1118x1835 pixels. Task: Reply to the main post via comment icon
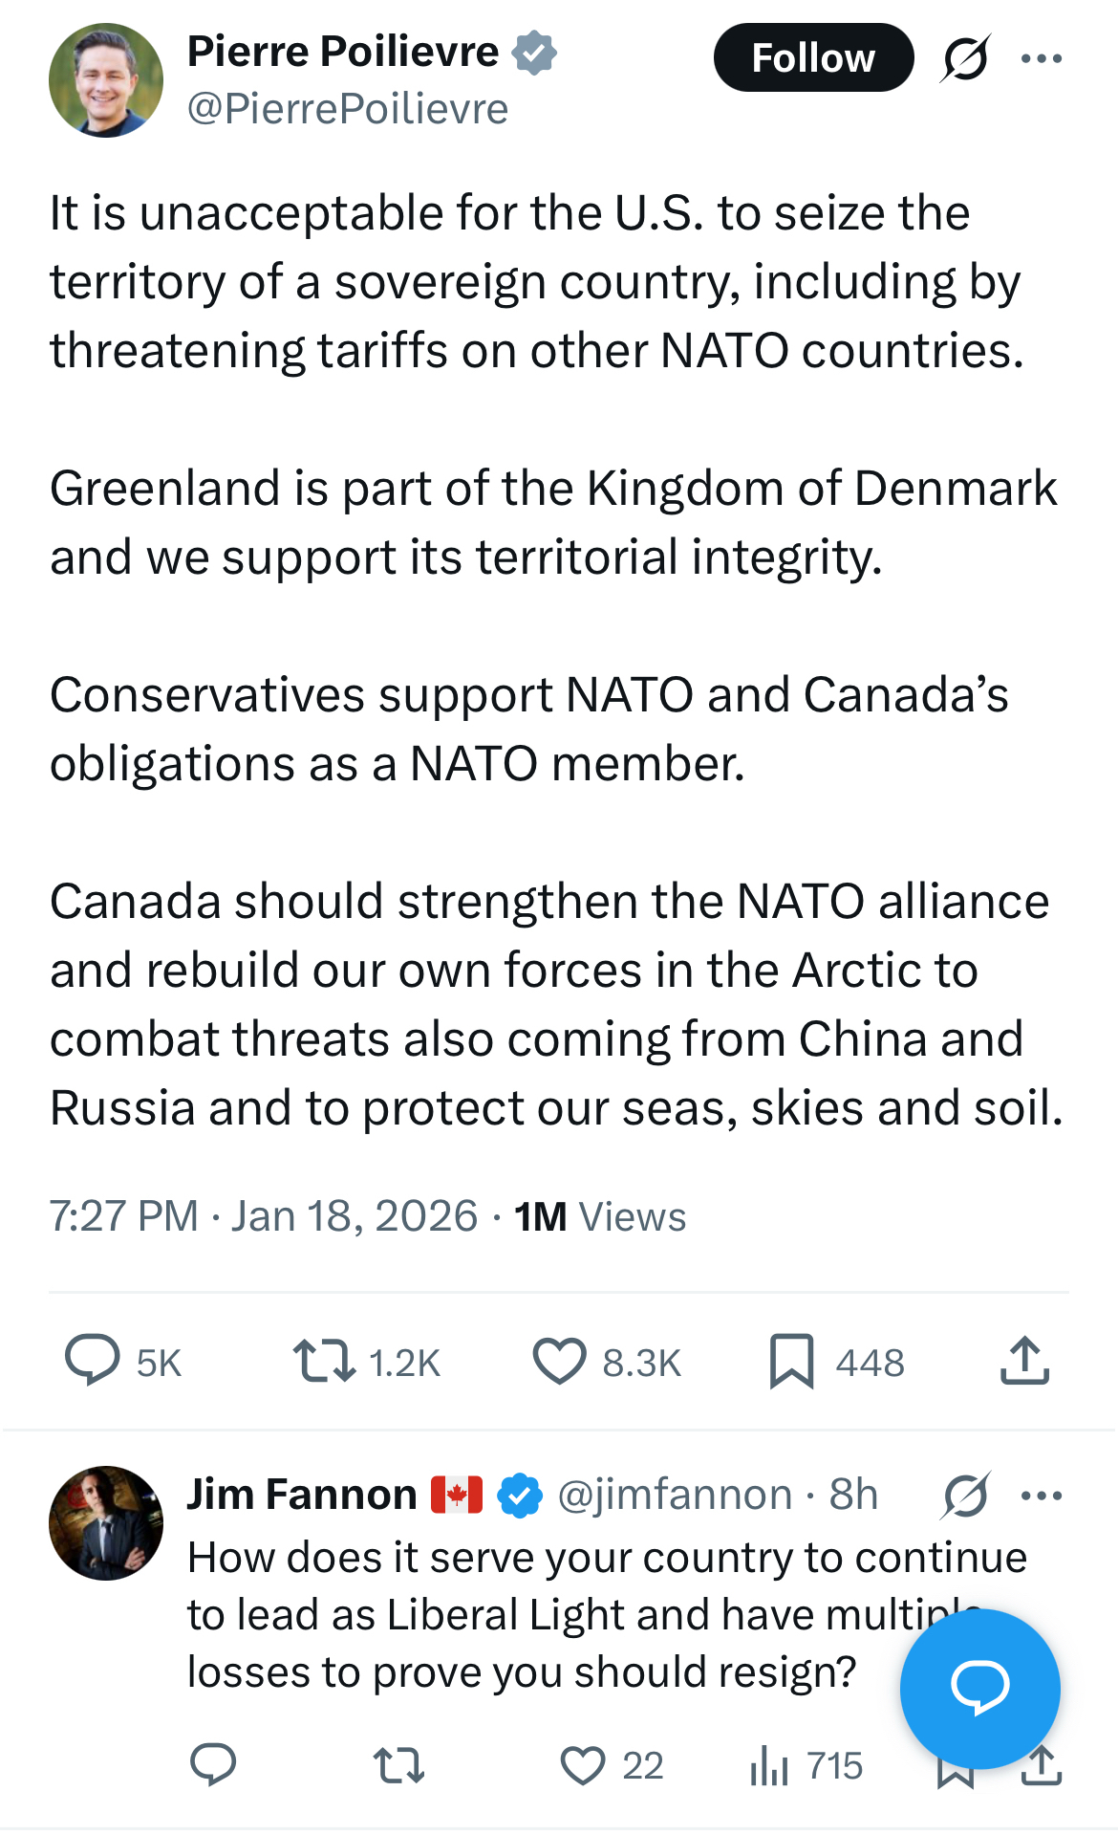[92, 1361]
